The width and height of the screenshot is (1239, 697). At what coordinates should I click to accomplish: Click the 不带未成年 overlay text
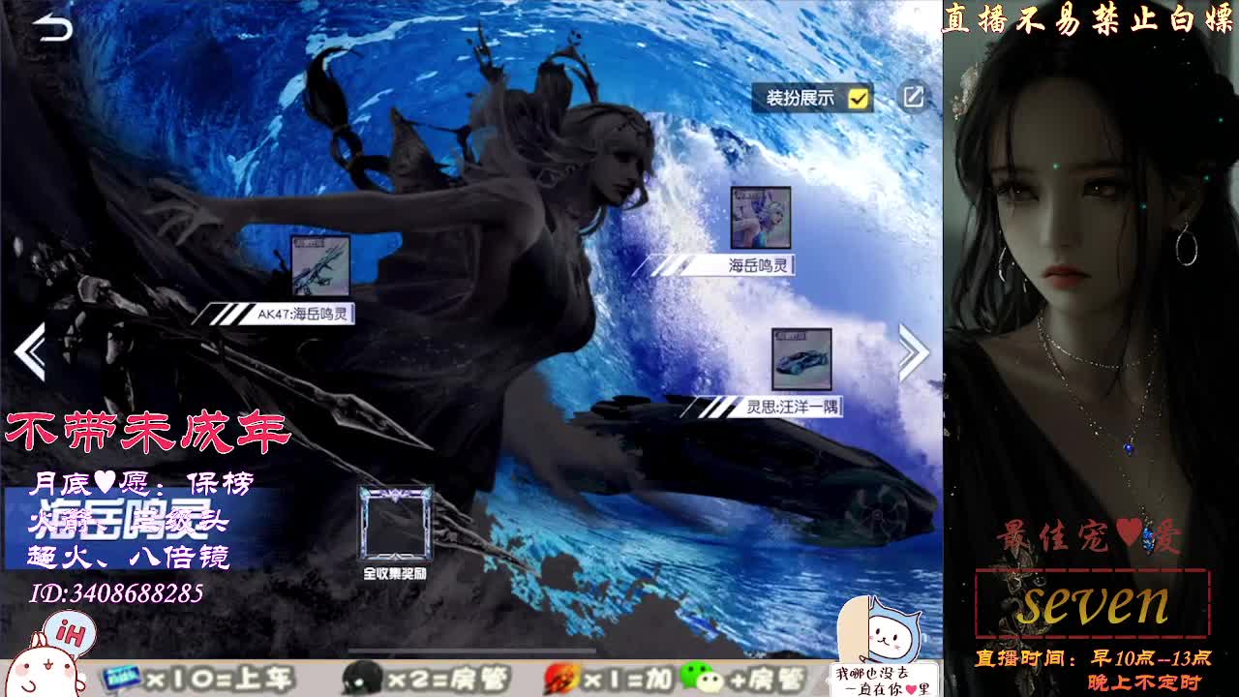click(x=148, y=433)
